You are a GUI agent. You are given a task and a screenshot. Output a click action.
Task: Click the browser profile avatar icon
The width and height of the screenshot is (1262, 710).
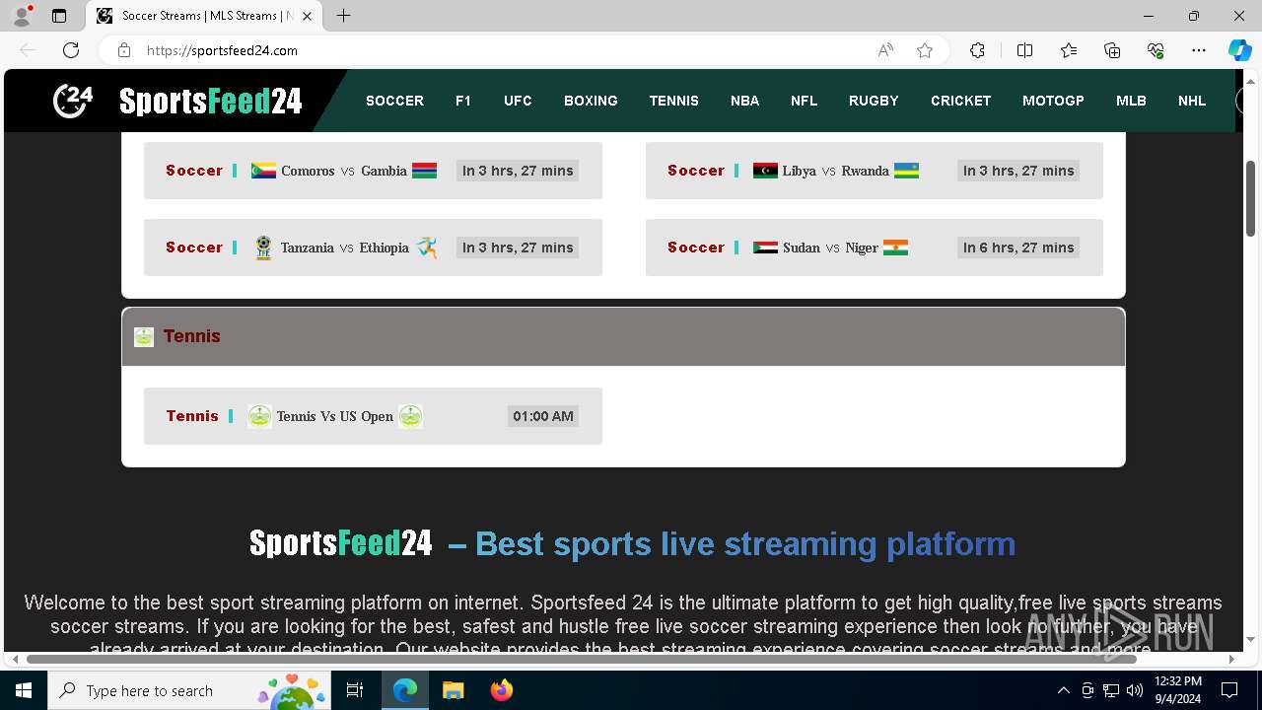(22, 16)
